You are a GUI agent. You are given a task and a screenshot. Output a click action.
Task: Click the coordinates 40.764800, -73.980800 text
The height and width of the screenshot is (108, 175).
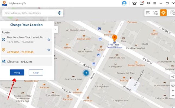pyautogui.click(x=20, y=42)
